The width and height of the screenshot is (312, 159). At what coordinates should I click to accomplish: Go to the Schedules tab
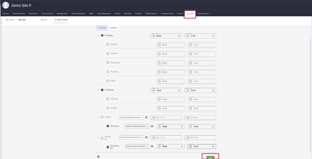[128, 14]
